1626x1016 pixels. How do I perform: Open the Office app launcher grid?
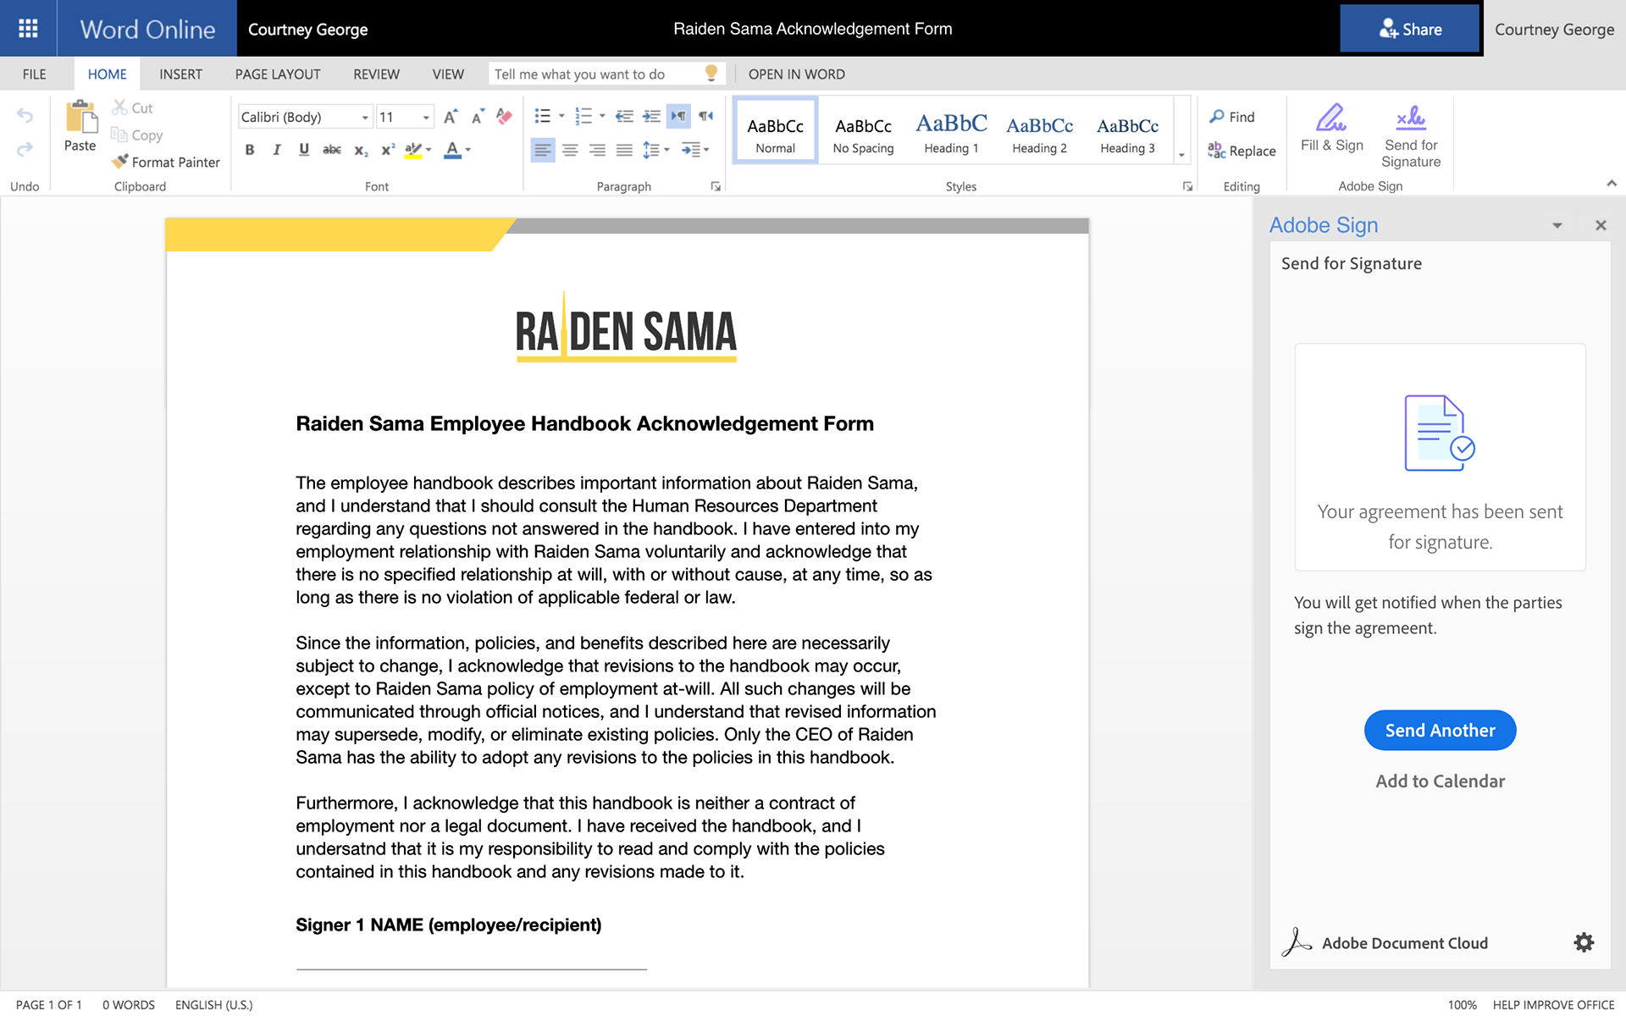pyautogui.click(x=28, y=29)
